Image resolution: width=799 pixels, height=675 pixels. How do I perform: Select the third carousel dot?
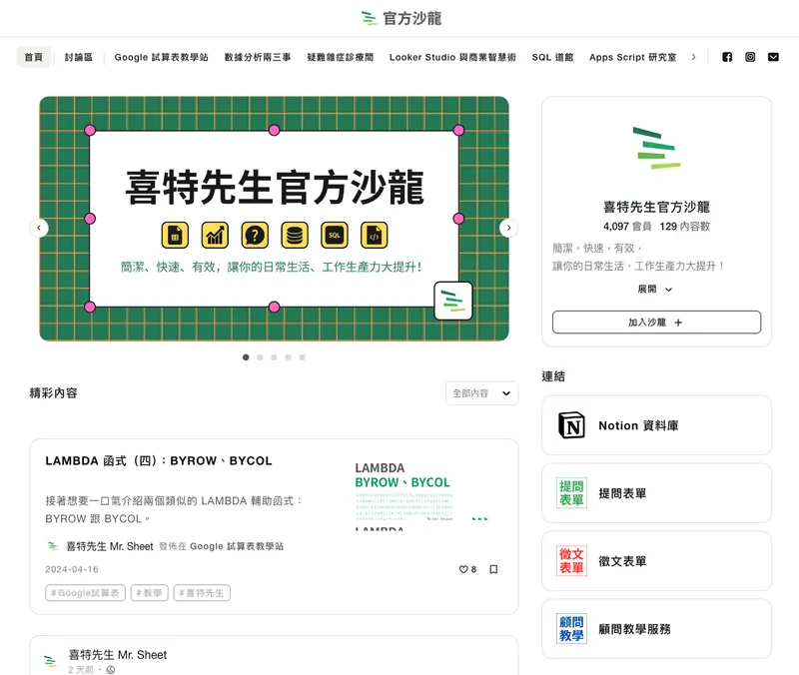(274, 357)
